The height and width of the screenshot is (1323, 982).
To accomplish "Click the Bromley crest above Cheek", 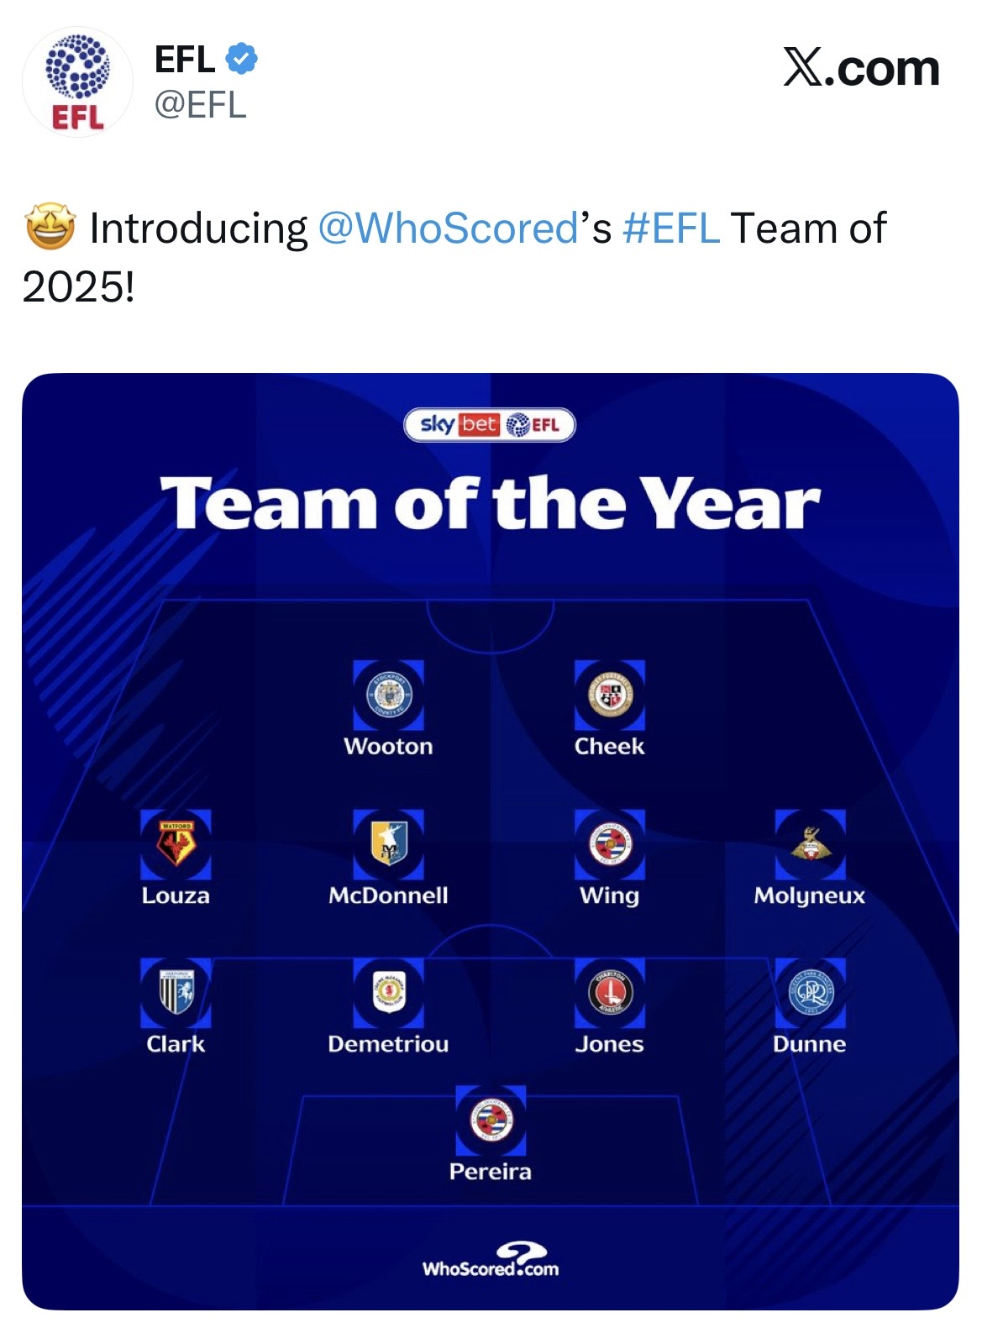I will (x=610, y=695).
